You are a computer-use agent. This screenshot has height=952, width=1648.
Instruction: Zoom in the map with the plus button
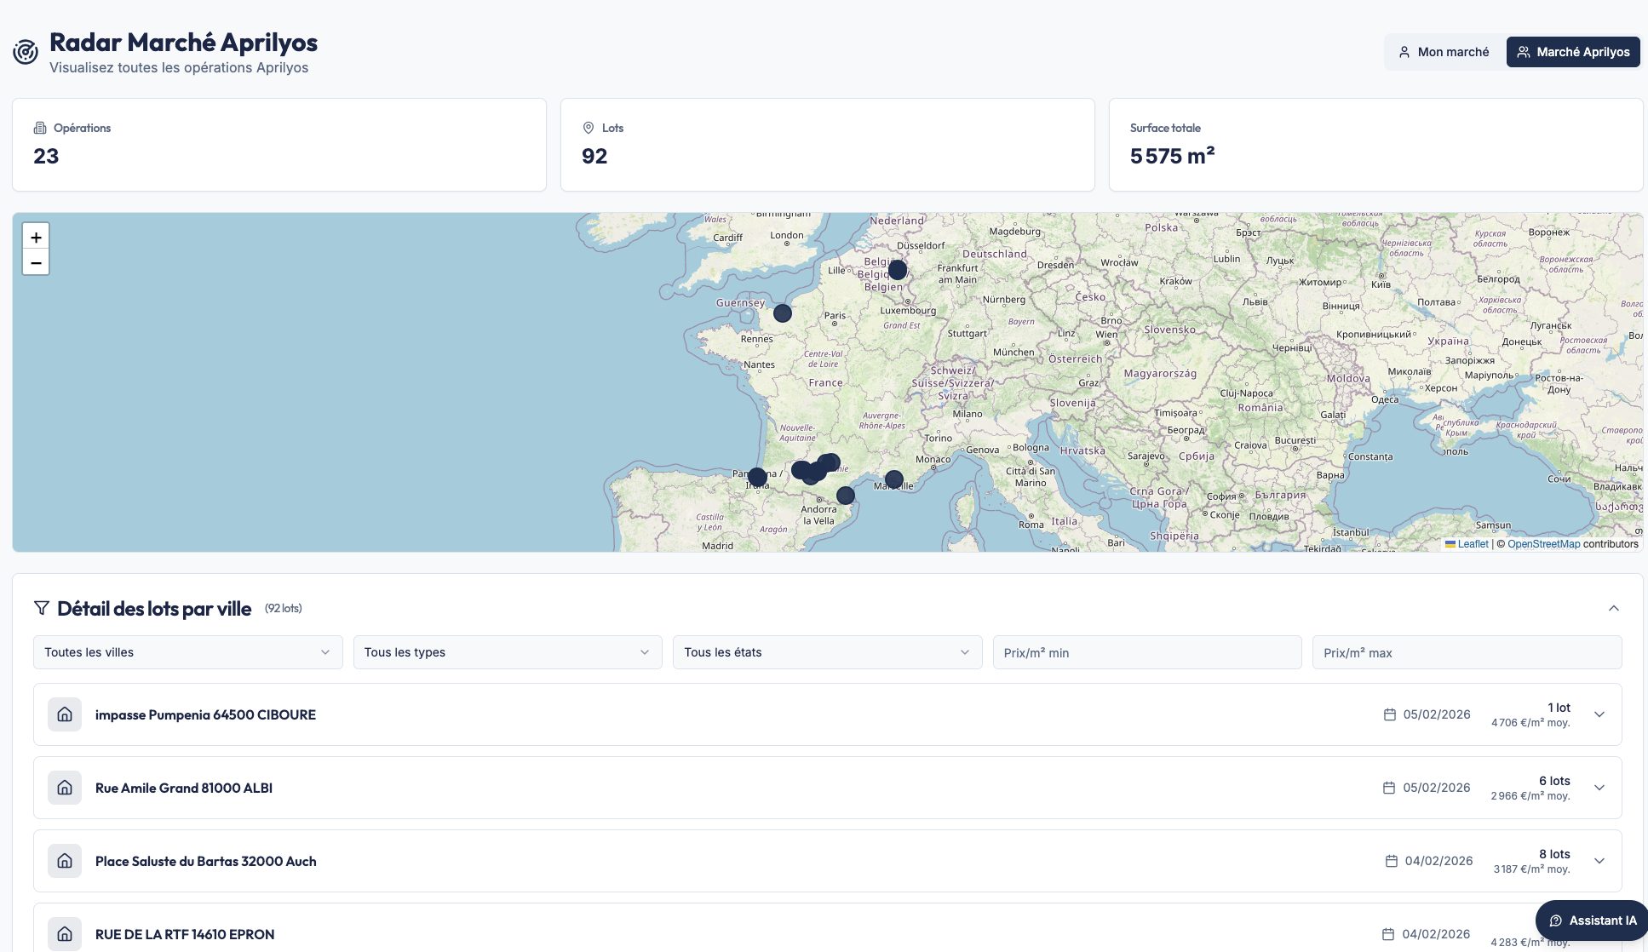point(36,238)
